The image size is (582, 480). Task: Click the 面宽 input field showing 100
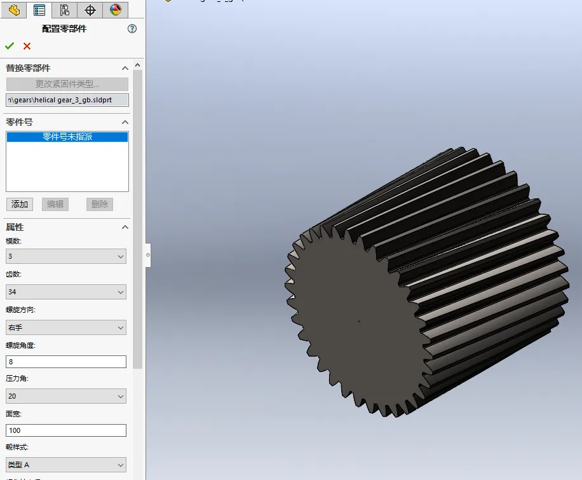point(66,430)
